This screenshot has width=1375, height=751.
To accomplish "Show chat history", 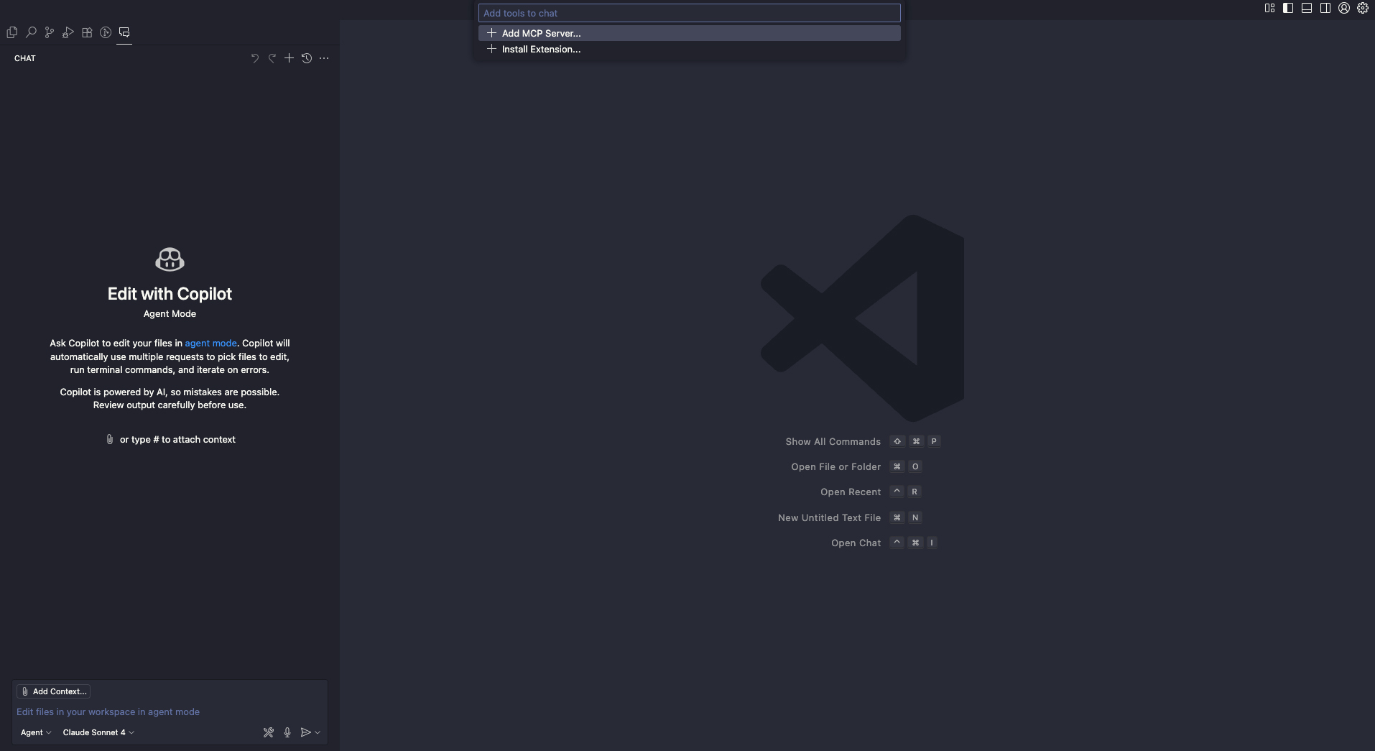I will [x=307, y=58].
